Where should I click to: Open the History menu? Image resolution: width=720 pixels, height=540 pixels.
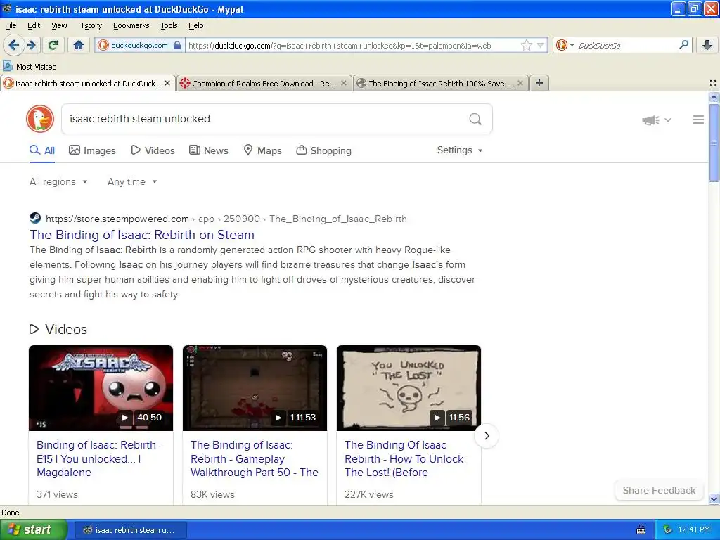89,25
